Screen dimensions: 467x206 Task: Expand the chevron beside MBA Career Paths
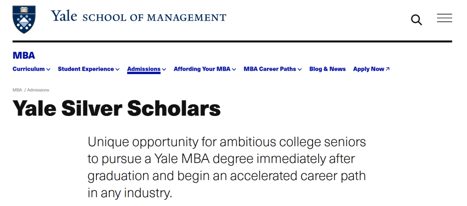click(300, 69)
